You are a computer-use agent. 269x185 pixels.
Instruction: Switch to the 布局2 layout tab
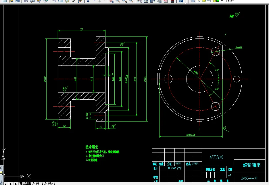(48, 184)
